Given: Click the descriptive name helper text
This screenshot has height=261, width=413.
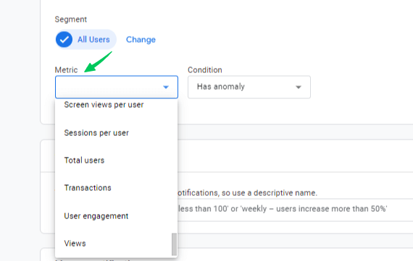Looking at the screenshot, I should (x=248, y=193).
